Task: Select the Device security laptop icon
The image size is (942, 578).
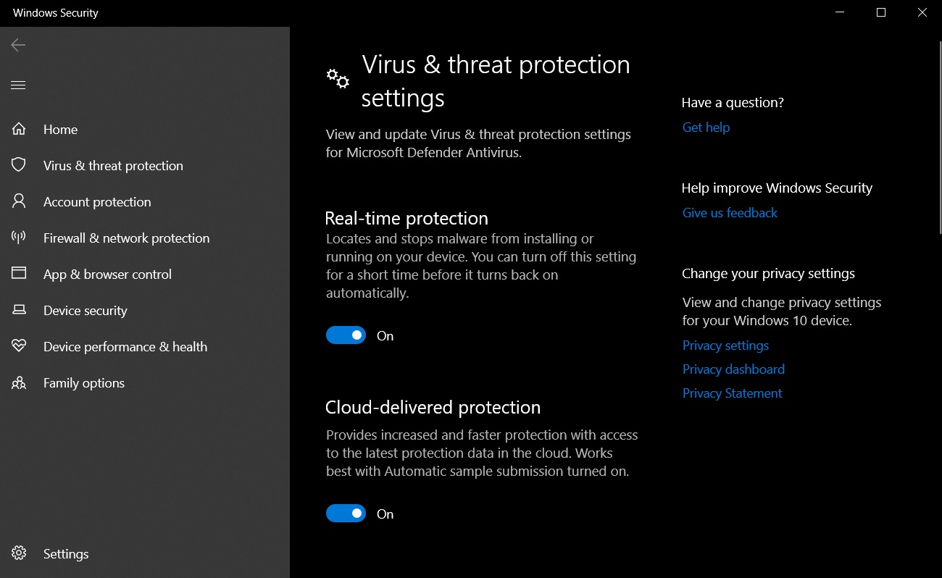Action: point(19,310)
